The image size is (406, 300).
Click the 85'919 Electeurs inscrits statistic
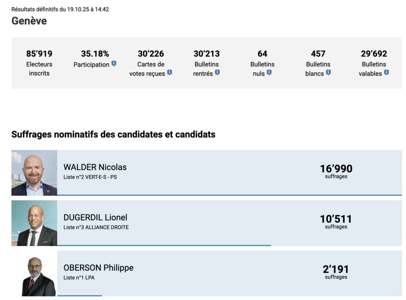(x=39, y=54)
